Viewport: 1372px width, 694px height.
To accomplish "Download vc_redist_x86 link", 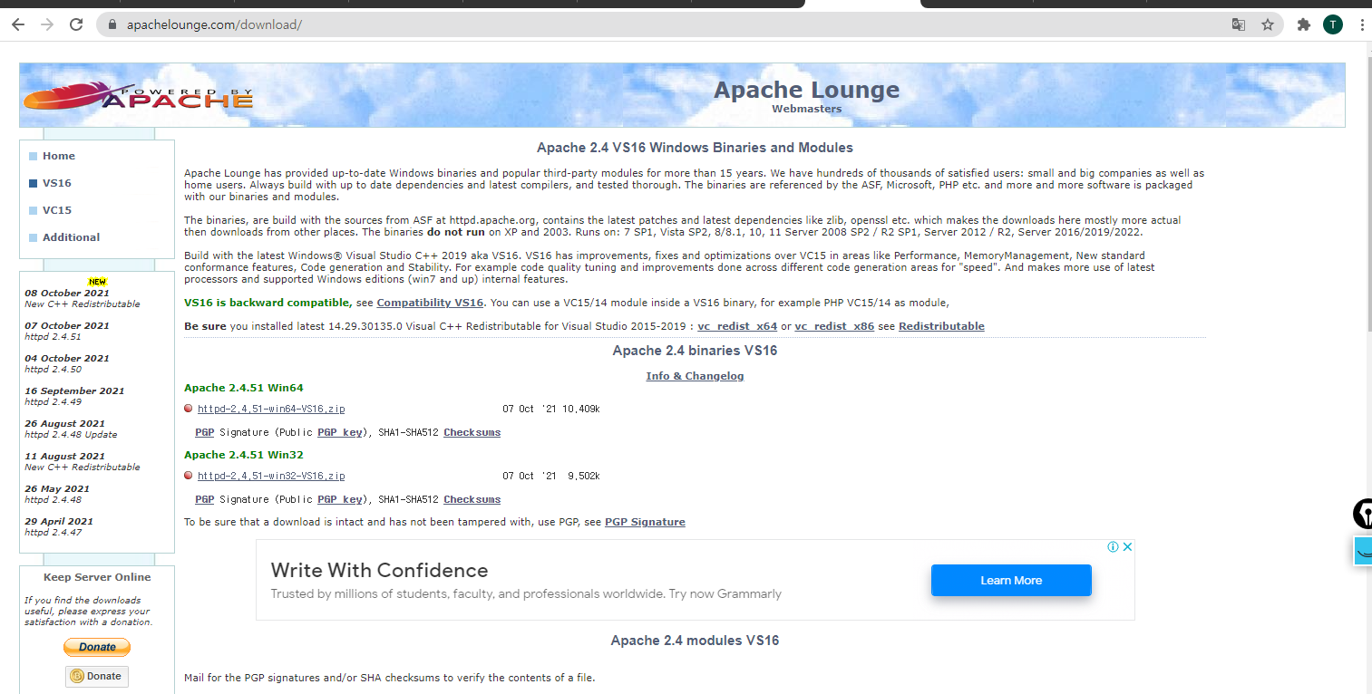I will click(834, 326).
